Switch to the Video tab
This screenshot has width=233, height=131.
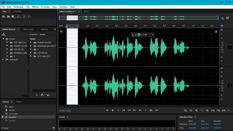[19, 102]
